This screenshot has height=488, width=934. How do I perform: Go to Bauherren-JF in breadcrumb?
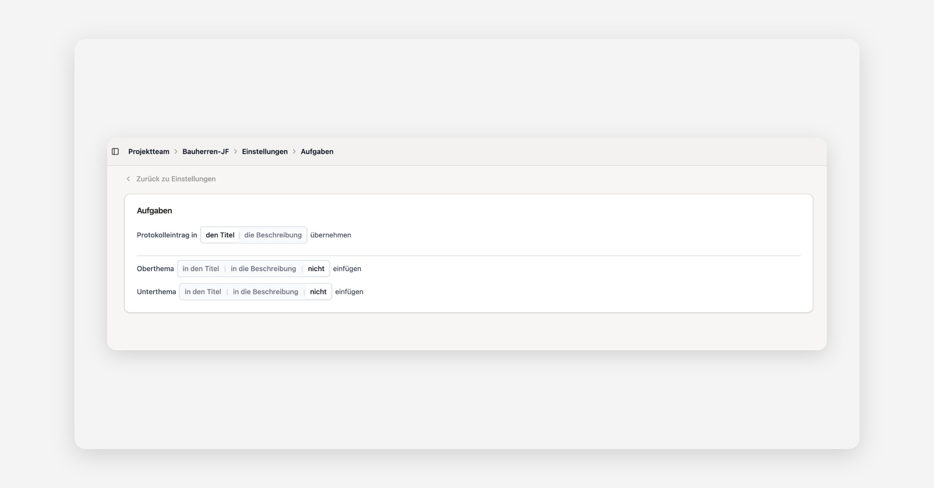click(205, 151)
